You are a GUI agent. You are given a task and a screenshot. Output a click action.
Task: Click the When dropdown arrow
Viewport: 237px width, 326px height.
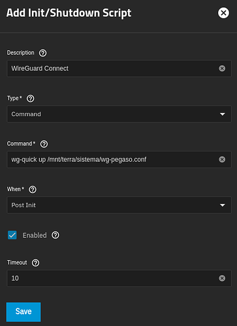tap(223, 205)
